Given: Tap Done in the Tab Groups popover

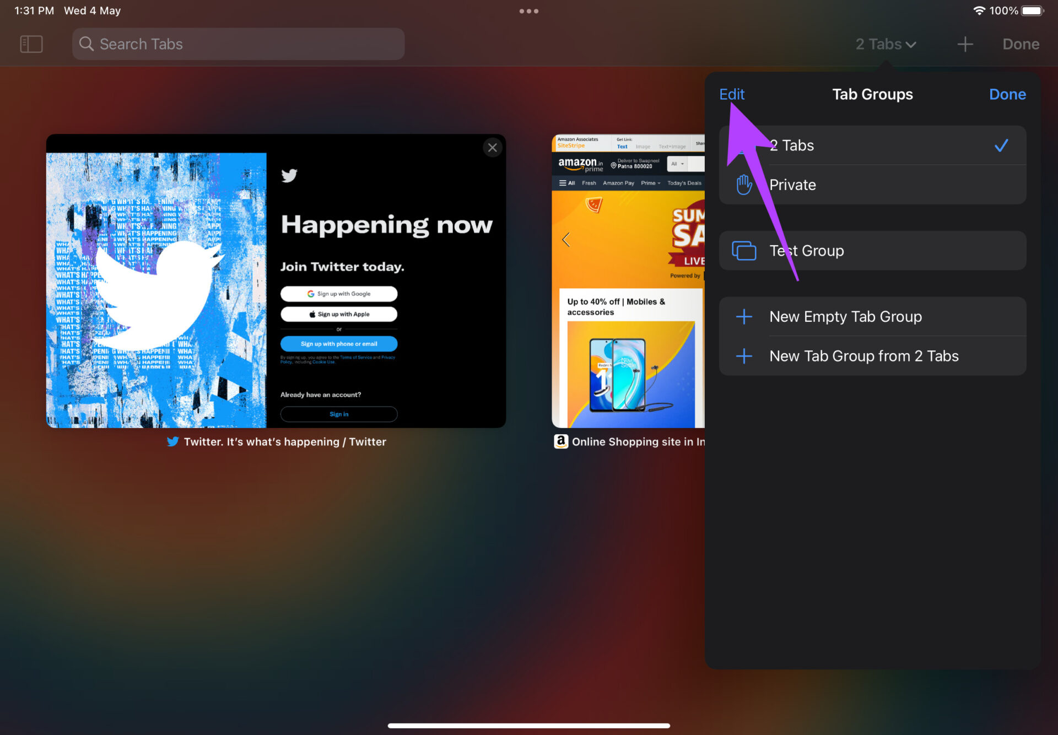Looking at the screenshot, I should (x=1007, y=94).
